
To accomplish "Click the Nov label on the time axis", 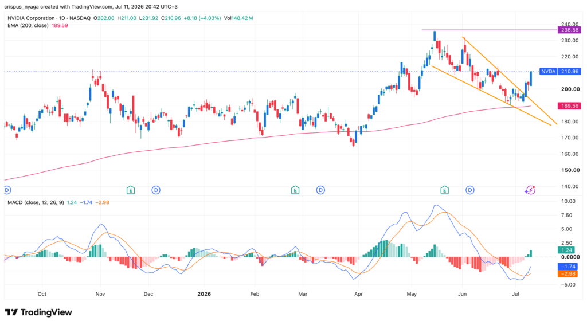I will (x=100, y=294).
